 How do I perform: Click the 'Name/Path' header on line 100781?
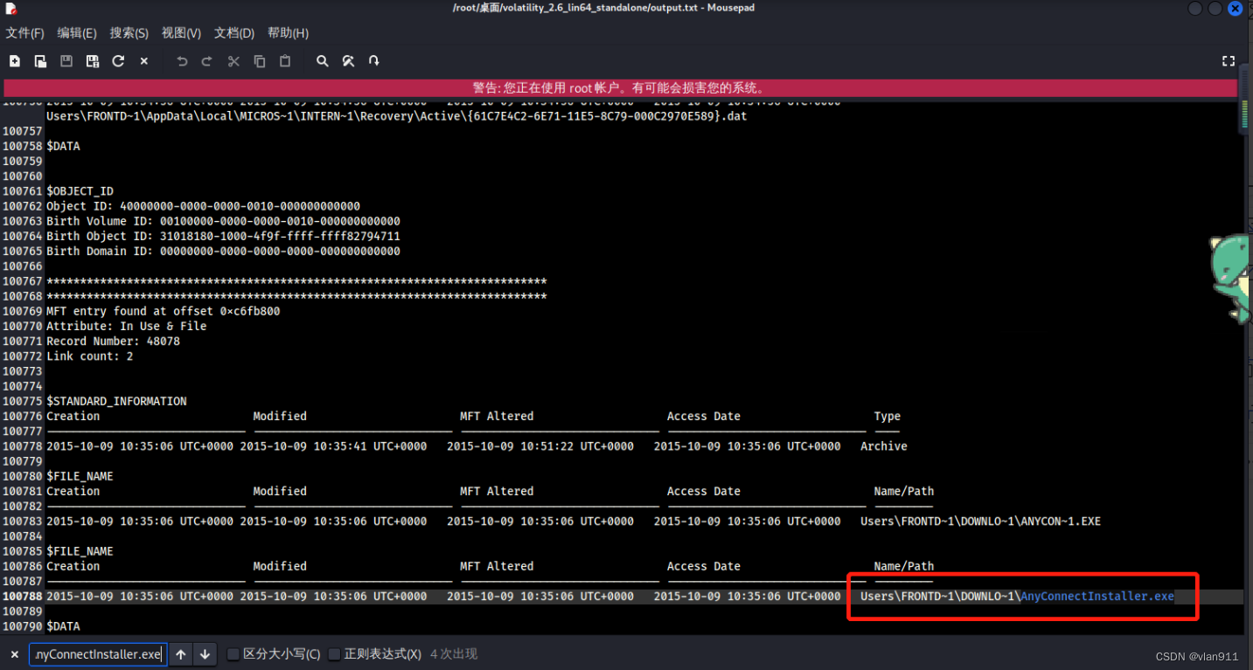(904, 492)
